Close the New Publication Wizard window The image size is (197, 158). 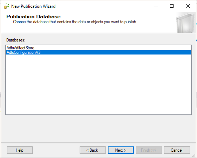click(188, 6)
